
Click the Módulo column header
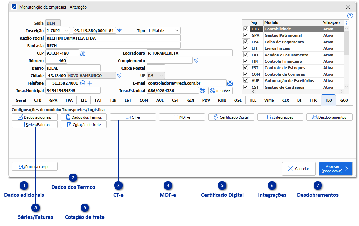pyautogui.click(x=292, y=22)
